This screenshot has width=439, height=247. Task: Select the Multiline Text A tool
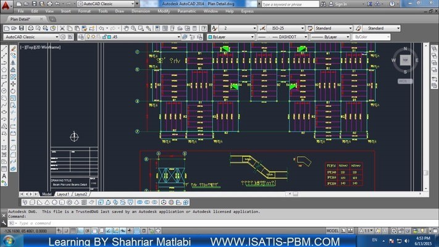point(4,176)
